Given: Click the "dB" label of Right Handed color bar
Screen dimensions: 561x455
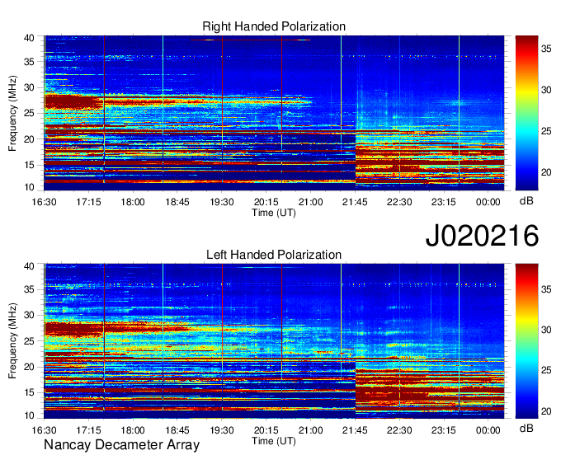Looking at the screenshot, I should coord(526,201).
